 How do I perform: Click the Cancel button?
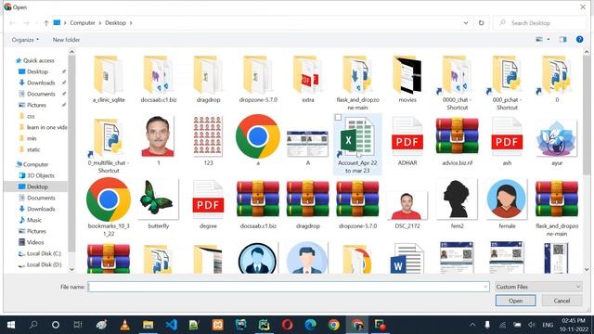[x=562, y=301]
